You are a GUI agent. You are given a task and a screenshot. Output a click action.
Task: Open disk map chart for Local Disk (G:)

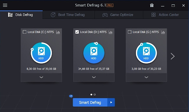point(163,32)
